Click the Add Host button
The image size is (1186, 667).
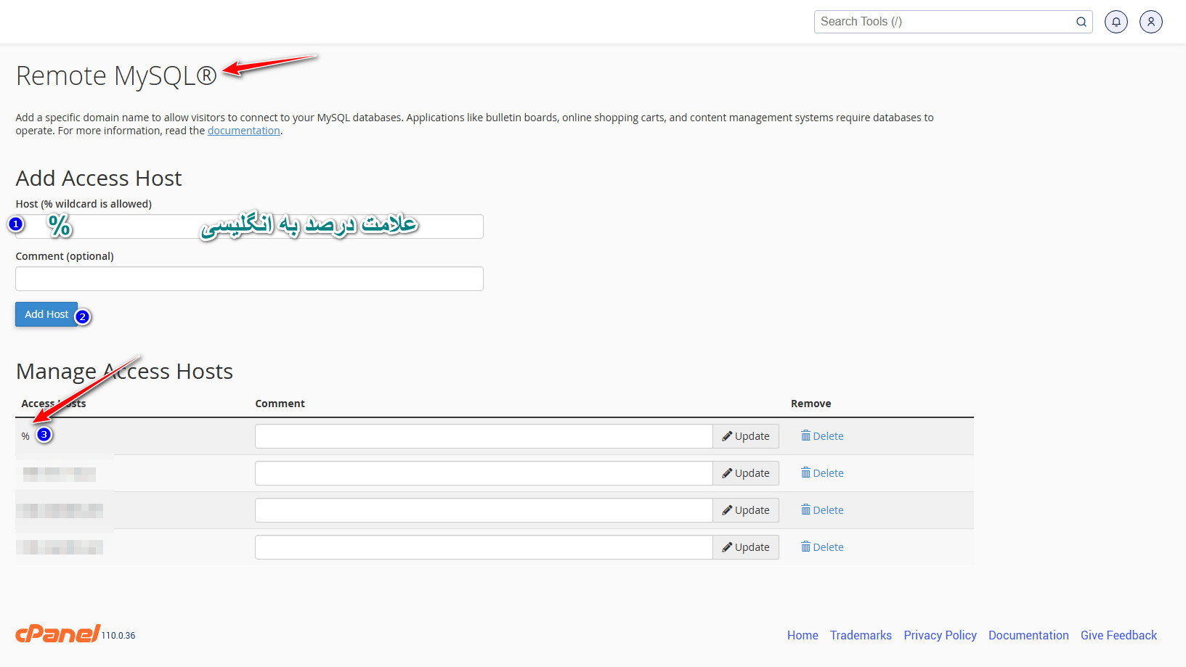(x=46, y=314)
